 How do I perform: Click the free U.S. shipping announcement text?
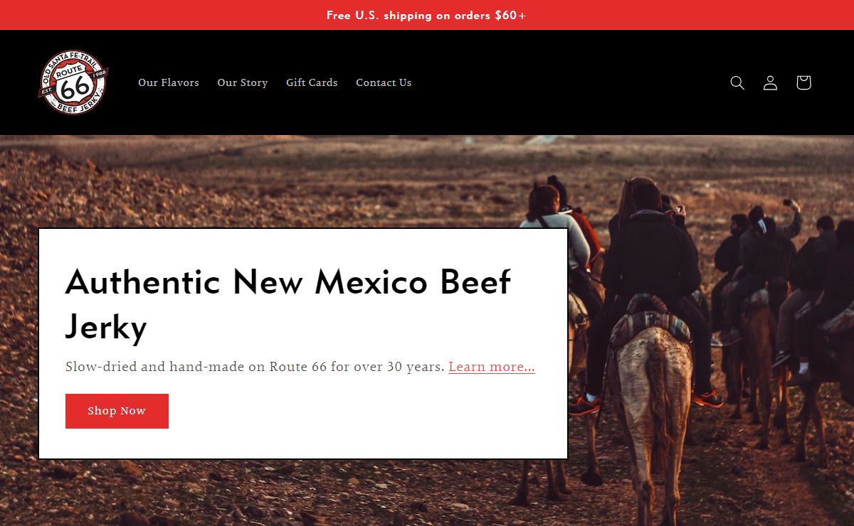click(x=426, y=15)
